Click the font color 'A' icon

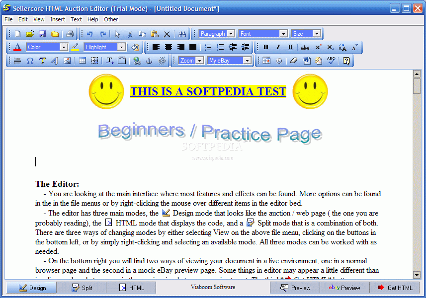[x=17, y=47]
